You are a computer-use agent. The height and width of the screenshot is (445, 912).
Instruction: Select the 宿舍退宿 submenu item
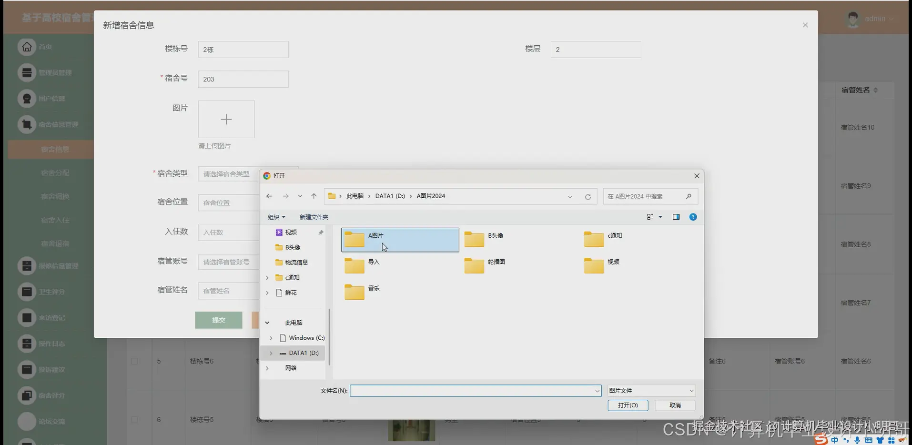click(x=55, y=243)
